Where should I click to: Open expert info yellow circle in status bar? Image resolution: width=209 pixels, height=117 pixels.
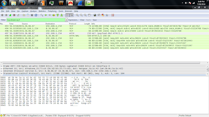(1, 116)
